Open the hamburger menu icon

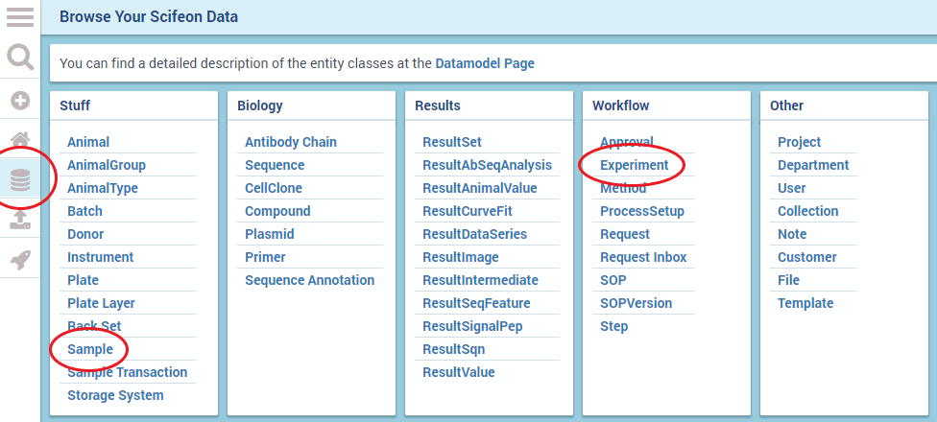(20, 17)
